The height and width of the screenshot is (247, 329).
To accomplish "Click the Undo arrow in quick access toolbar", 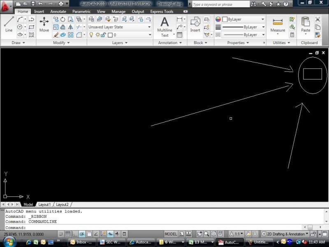I will coord(40,4).
